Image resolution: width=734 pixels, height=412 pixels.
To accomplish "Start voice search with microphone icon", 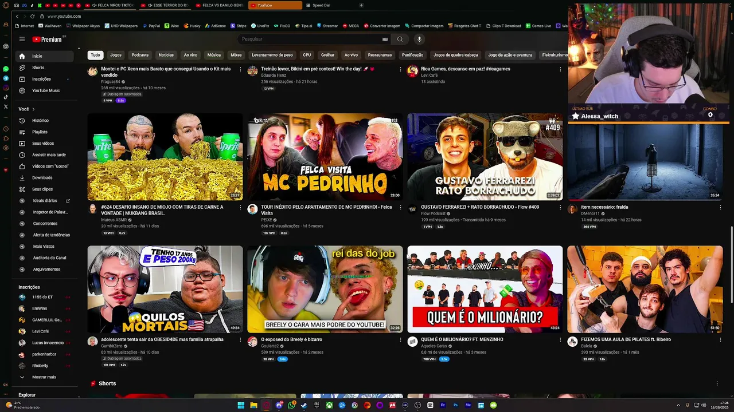I will tap(419, 39).
